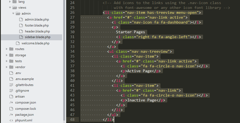Collapse the admin folder arrow

tap(13, 14)
